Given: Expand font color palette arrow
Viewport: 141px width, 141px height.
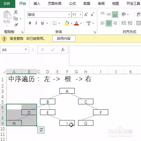Looking at the screenshot, I should 81,23.
